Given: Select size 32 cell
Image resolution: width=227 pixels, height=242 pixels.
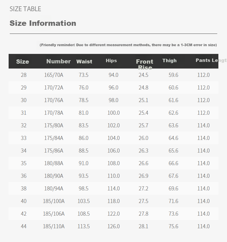Looking at the screenshot, I should [24, 126].
